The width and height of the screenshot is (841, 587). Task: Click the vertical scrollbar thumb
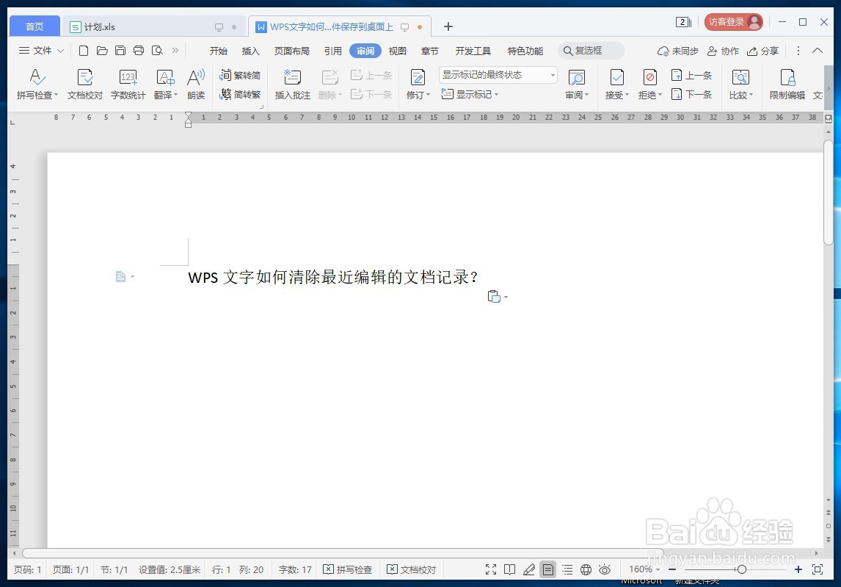pos(828,192)
